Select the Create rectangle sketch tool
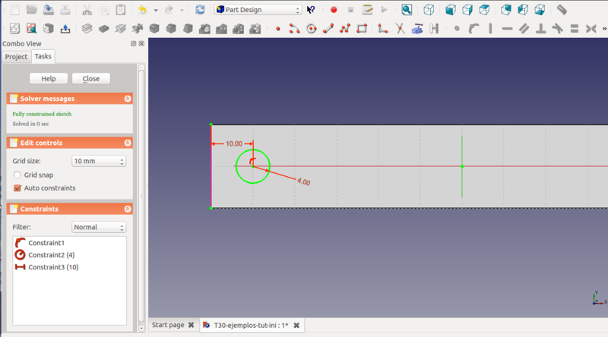This screenshot has height=337, width=608. pyautogui.click(x=362, y=29)
